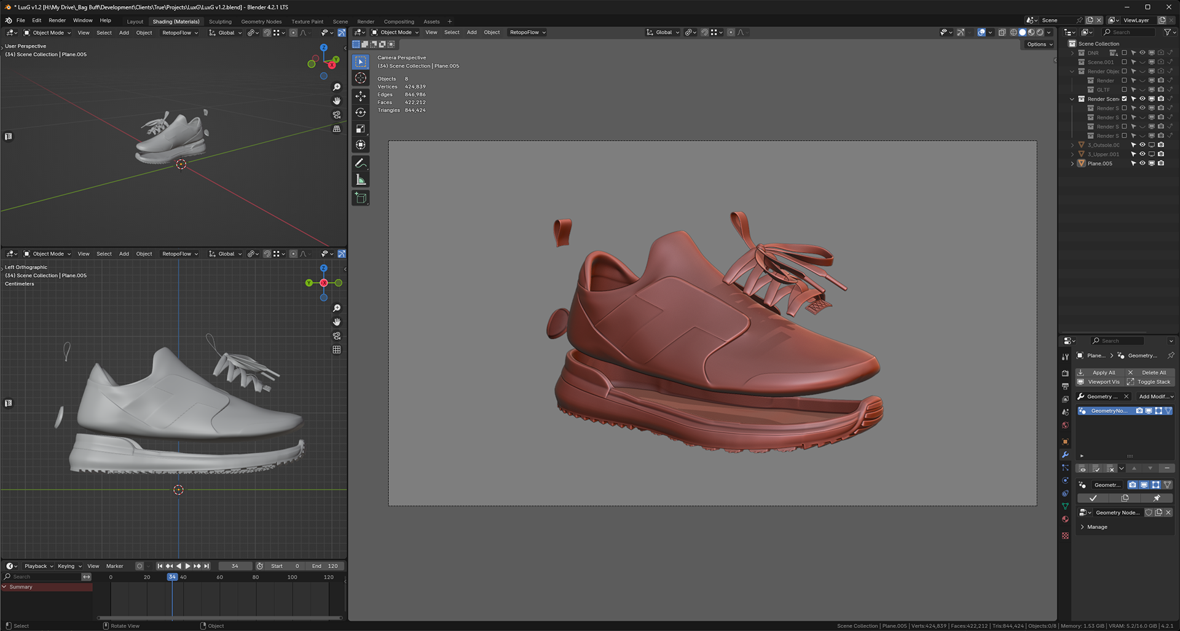
Task: Open Global transform orientation in camera viewport
Action: pyautogui.click(x=663, y=33)
